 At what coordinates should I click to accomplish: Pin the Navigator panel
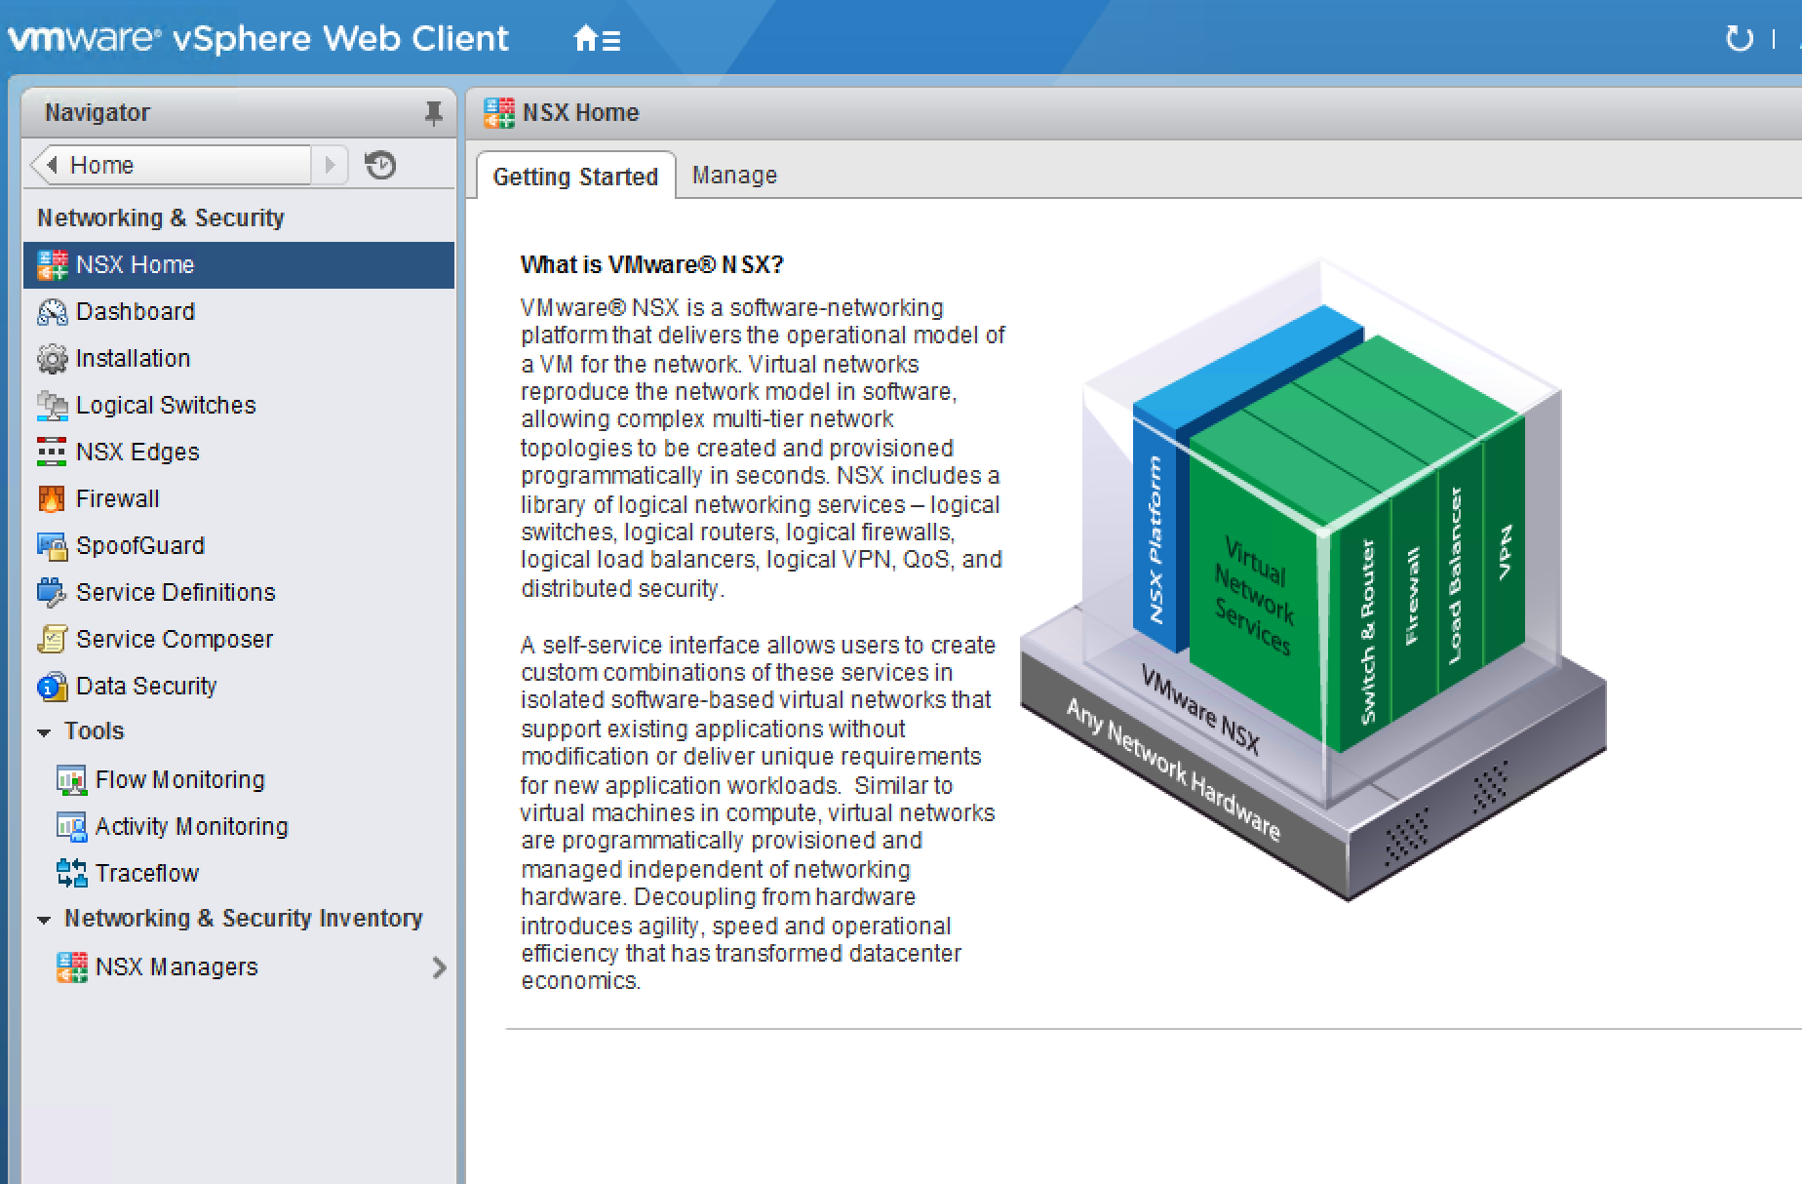pyautogui.click(x=434, y=113)
